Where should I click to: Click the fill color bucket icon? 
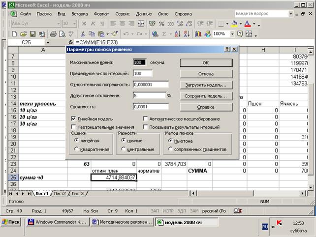pos(234,24)
